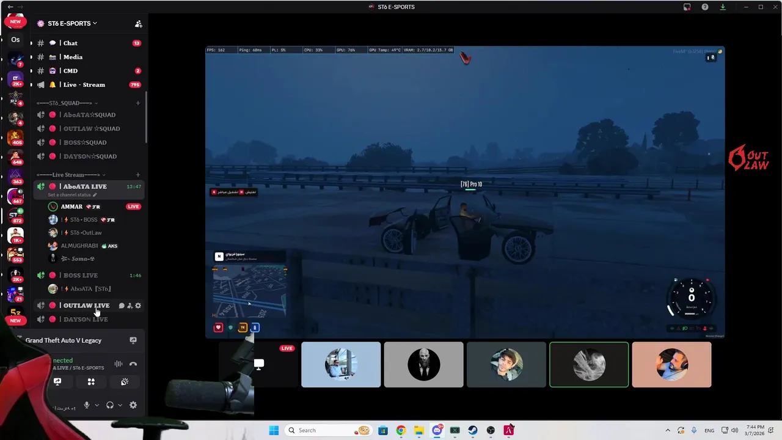Select the AboATA LIVE voice channel
Screen dimensions: 782x440
point(89,186)
